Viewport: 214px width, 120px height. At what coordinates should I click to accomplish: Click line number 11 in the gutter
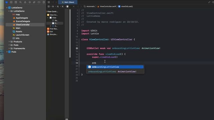point(77,40)
